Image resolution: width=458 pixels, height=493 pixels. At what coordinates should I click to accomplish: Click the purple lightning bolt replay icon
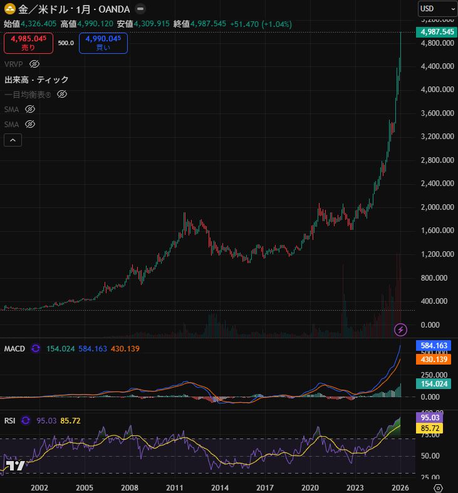pyautogui.click(x=400, y=329)
